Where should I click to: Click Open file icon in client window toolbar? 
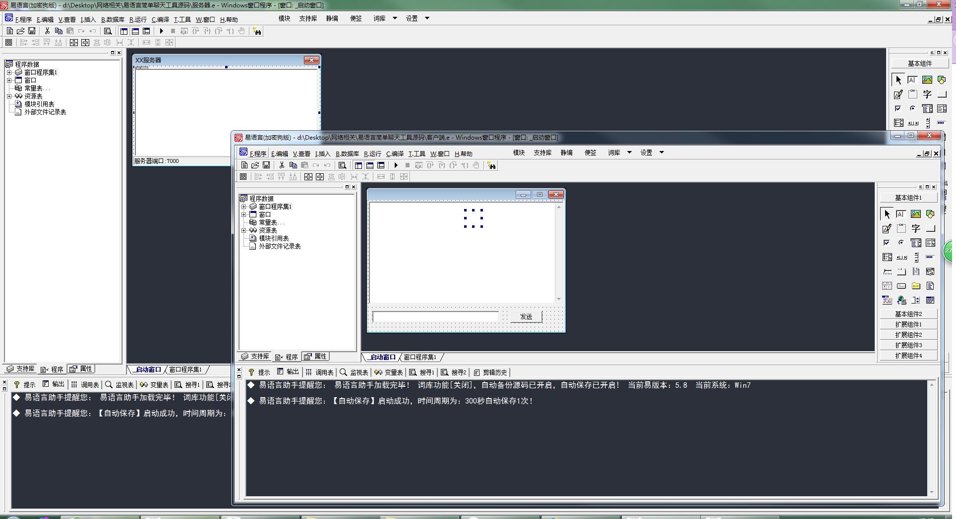pyautogui.click(x=255, y=165)
